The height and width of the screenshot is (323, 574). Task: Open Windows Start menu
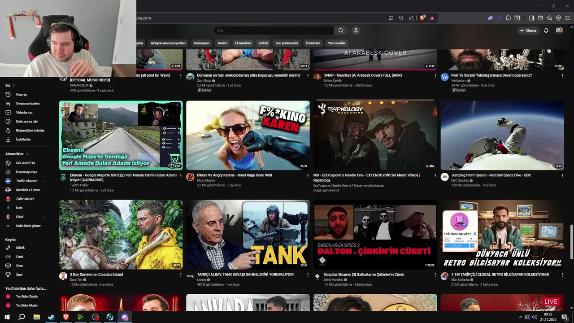(x=7, y=317)
